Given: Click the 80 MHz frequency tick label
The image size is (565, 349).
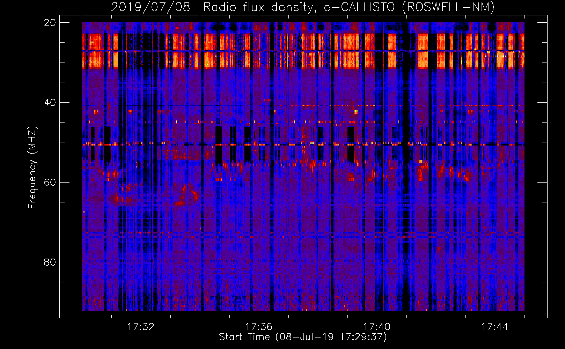Looking at the screenshot, I should click(x=50, y=262).
